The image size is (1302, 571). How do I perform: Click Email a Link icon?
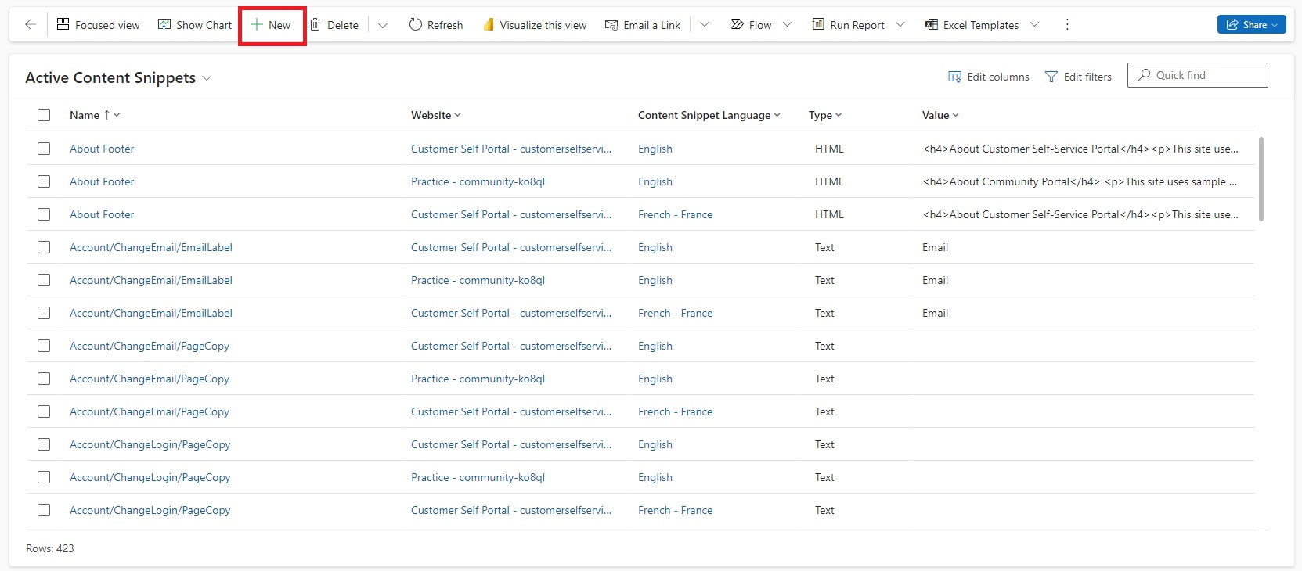click(611, 25)
